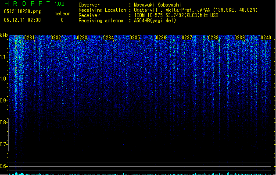Click the date stamp 05.12.11 02:30
The width and height of the screenshot is (276, 175).
tap(22, 20)
